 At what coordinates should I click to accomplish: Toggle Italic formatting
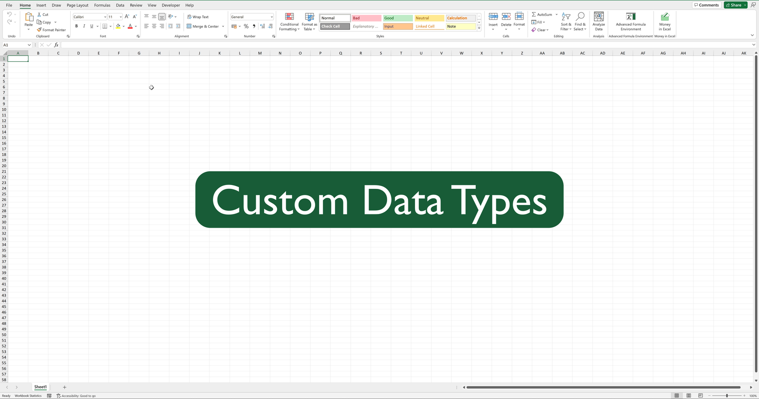(84, 27)
